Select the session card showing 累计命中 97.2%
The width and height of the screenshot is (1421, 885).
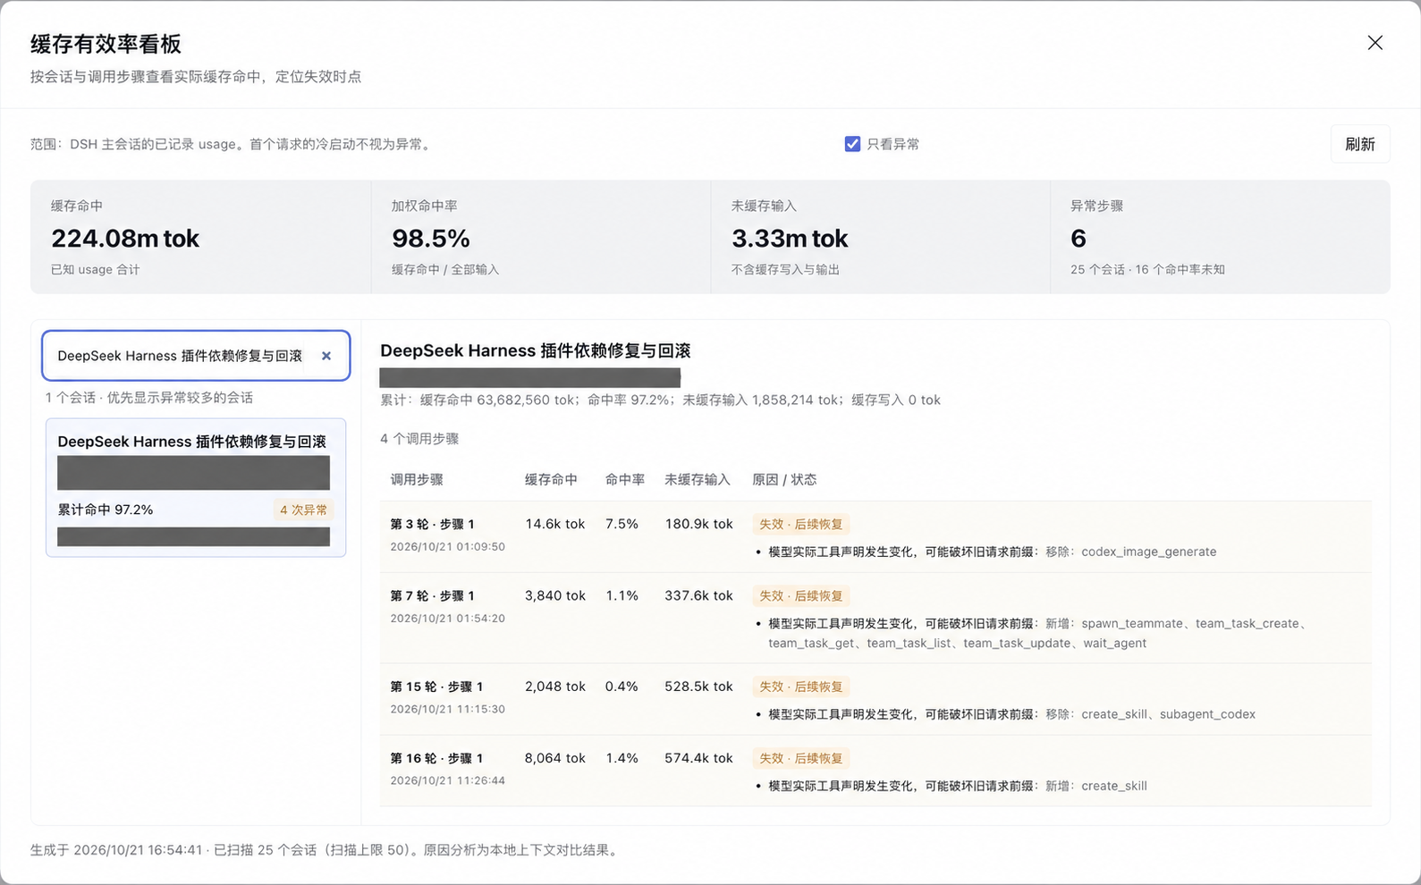(196, 487)
